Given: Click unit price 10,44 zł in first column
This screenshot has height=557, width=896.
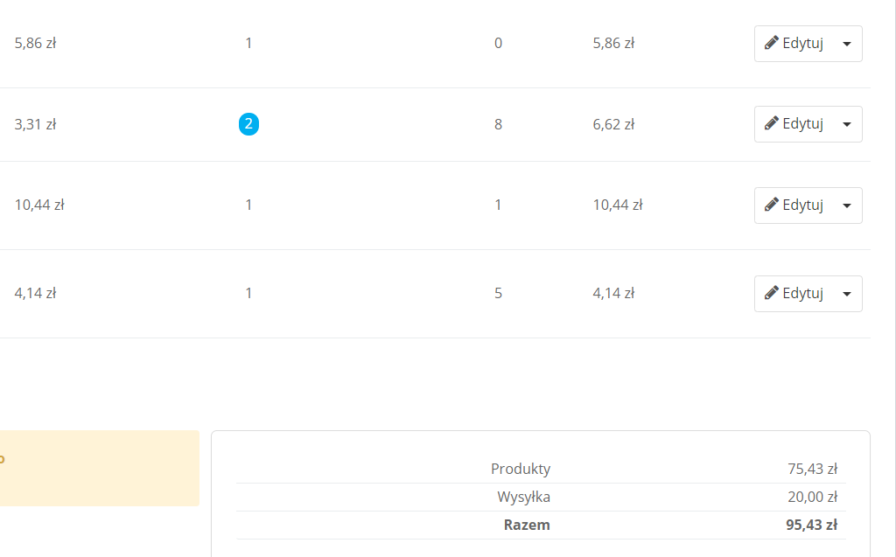Looking at the screenshot, I should pos(39,205).
